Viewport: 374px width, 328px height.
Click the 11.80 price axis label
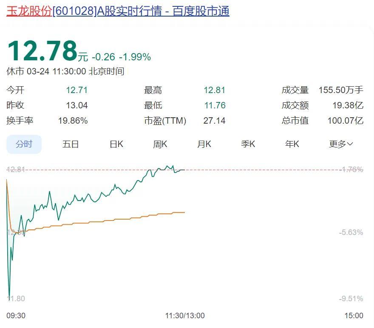tap(16, 298)
